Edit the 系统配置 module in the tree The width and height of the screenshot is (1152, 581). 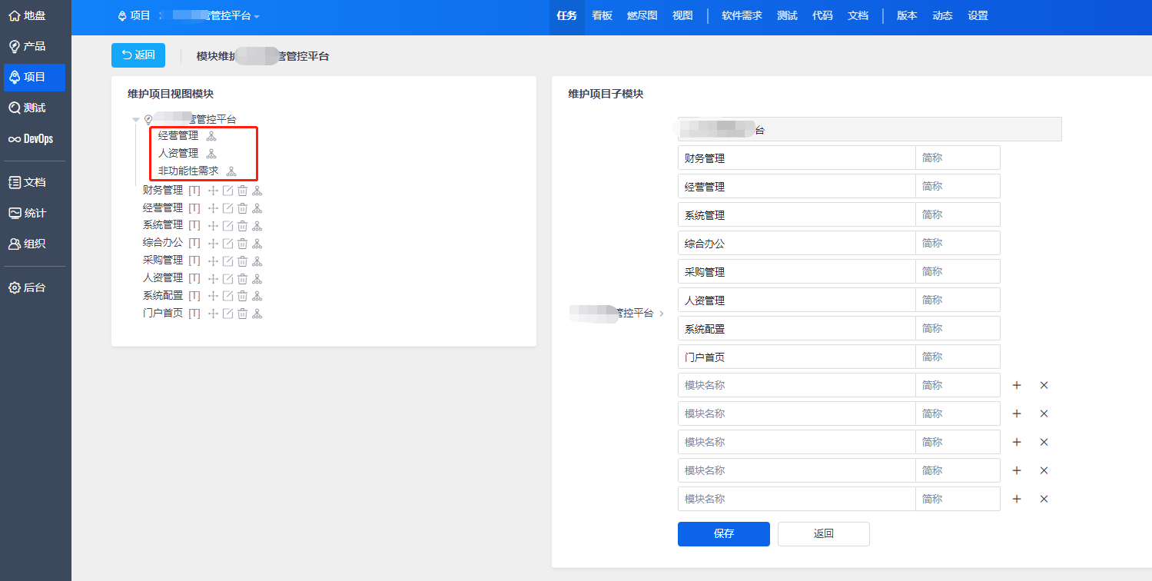pyautogui.click(x=227, y=296)
